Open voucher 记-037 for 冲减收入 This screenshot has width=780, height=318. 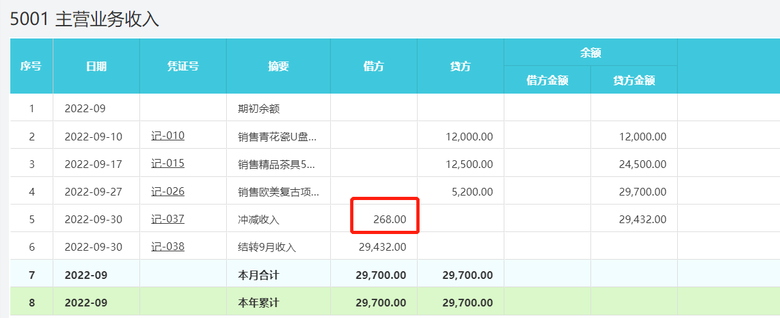pyautogui.click(x=168, y=219)
